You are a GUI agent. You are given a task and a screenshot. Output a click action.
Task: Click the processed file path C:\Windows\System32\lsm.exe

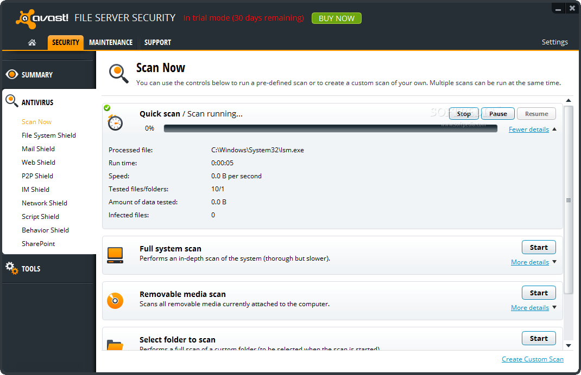point(257,150)
